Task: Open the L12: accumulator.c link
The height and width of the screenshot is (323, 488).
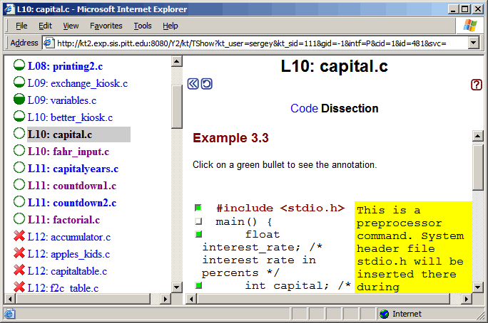Action: (69, 237)
